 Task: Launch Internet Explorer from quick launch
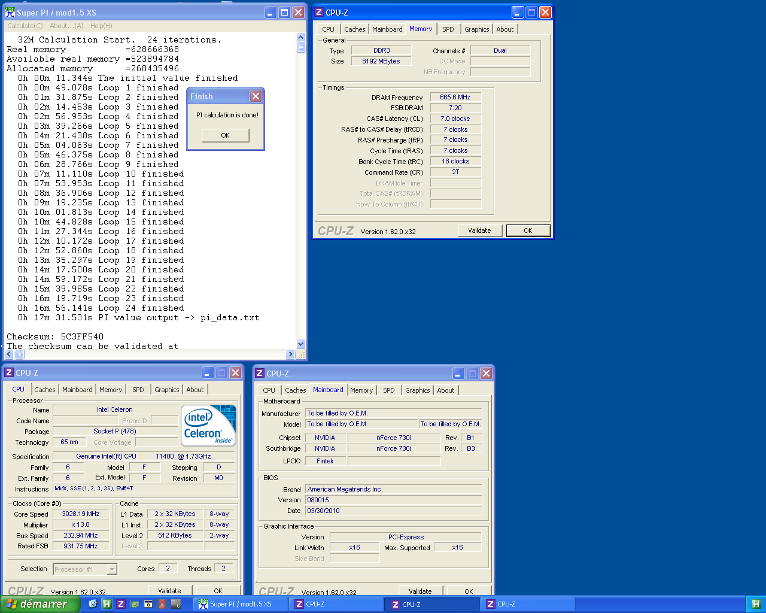click(x=93, y=604)
